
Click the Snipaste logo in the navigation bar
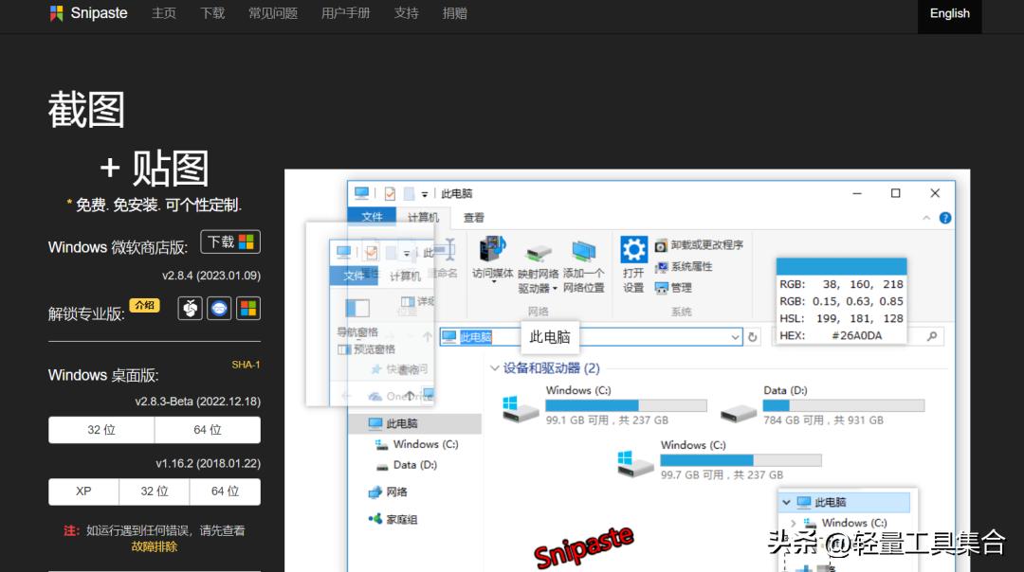(87, 13)
